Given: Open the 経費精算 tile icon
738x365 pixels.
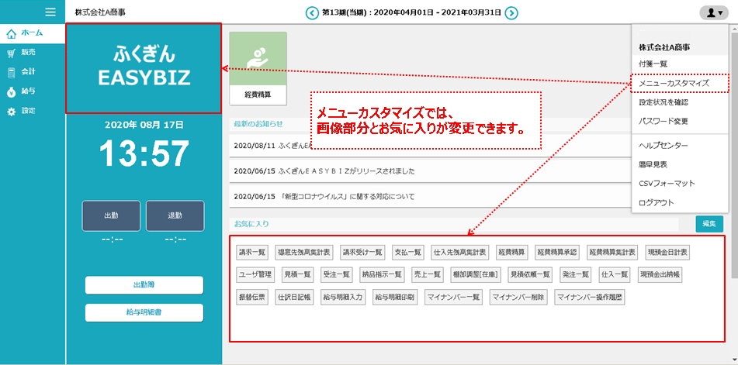Looking at the screenshot, I should 258,68.
